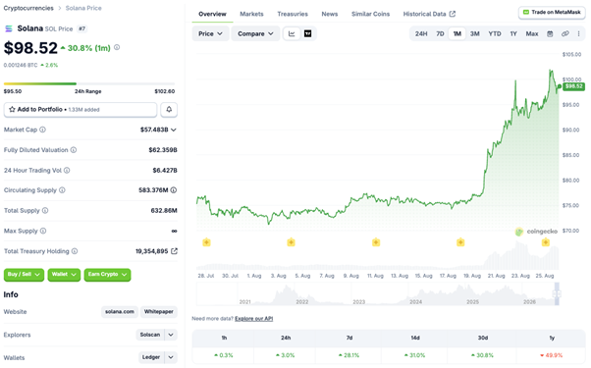The width and height of the screenshot is (591, 368).
Task: Select the 7D time range
Action: coord(440,34)
